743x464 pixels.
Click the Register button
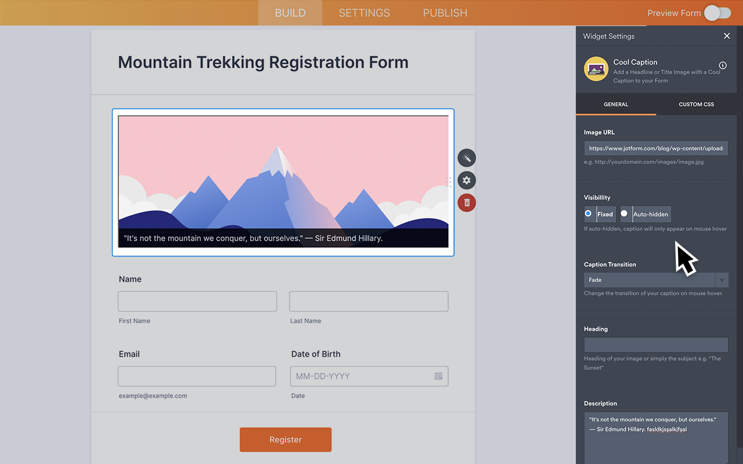coord(286,440)
